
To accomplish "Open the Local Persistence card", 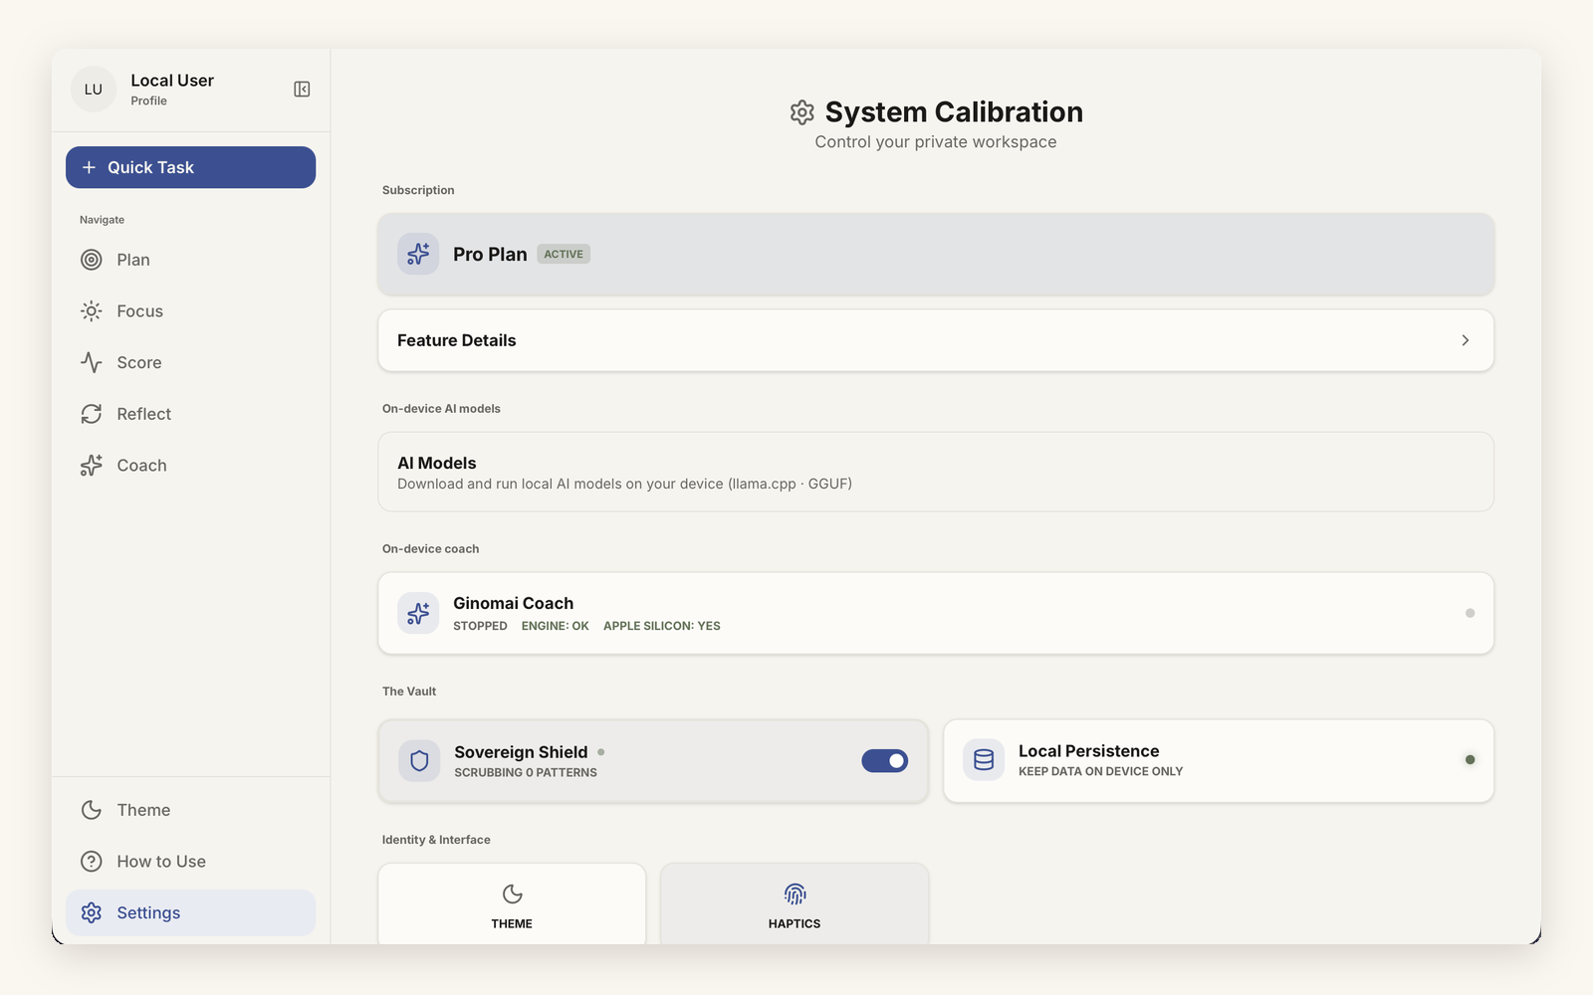I will tap(1219, 761).
